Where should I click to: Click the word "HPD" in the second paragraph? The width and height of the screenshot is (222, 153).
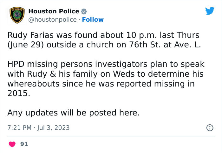[16, 64]
